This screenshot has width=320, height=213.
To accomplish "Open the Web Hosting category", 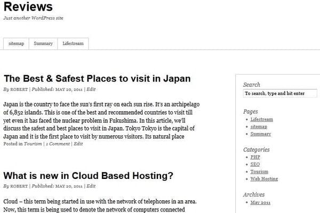I will (x=264, y=179).
